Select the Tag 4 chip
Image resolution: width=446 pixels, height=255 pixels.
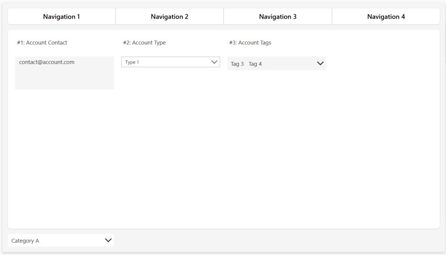[255, 64]
